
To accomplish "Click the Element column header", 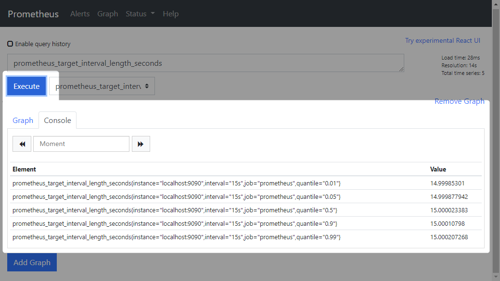I will tap(24, 169).
